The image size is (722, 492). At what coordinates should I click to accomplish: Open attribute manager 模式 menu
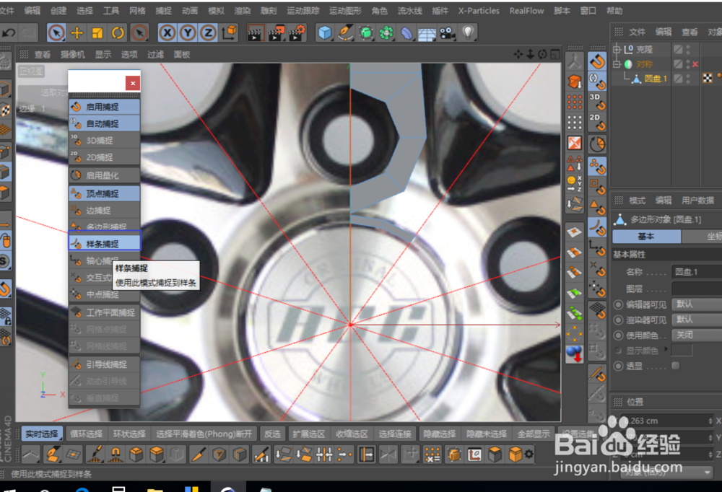637,201
